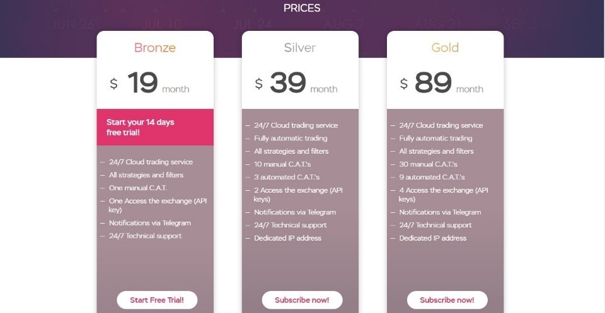Screen dimensions: 605x313
Task: Click Gold's 24/7 Technical support item
Action: click(435, 225)
